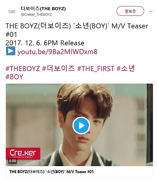Click the video thumbnail image
157x181 pixels.
tap(79, 125)
